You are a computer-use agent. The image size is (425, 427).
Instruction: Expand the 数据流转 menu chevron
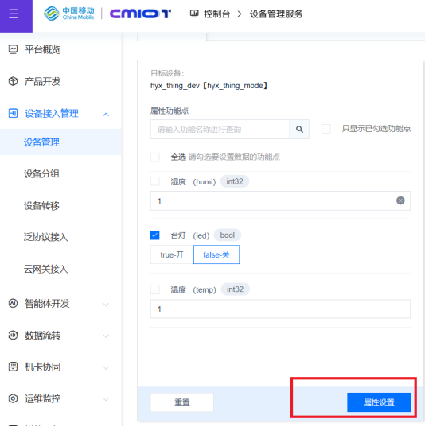point(106,336)
